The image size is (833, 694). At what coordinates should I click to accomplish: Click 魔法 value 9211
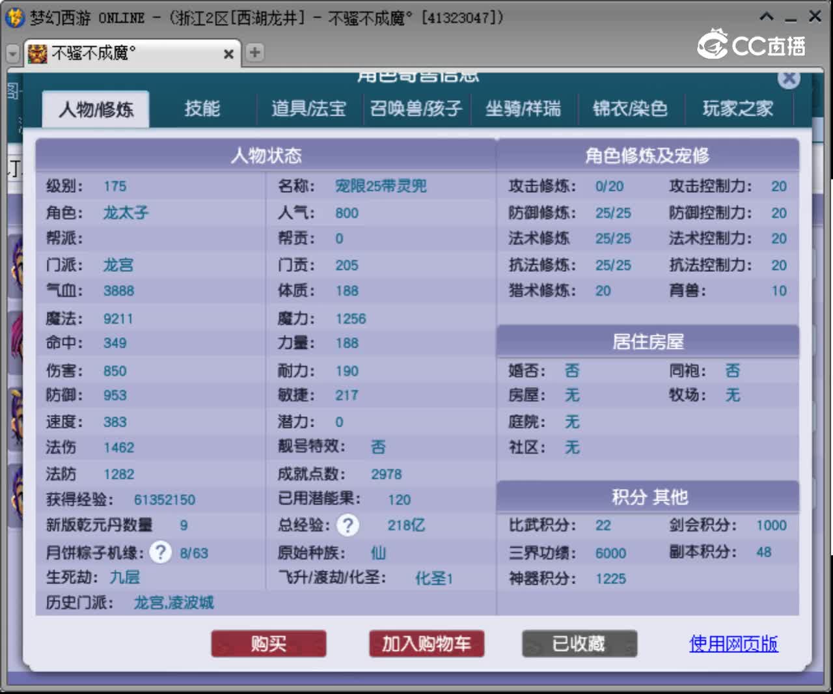tap(118, 319)
